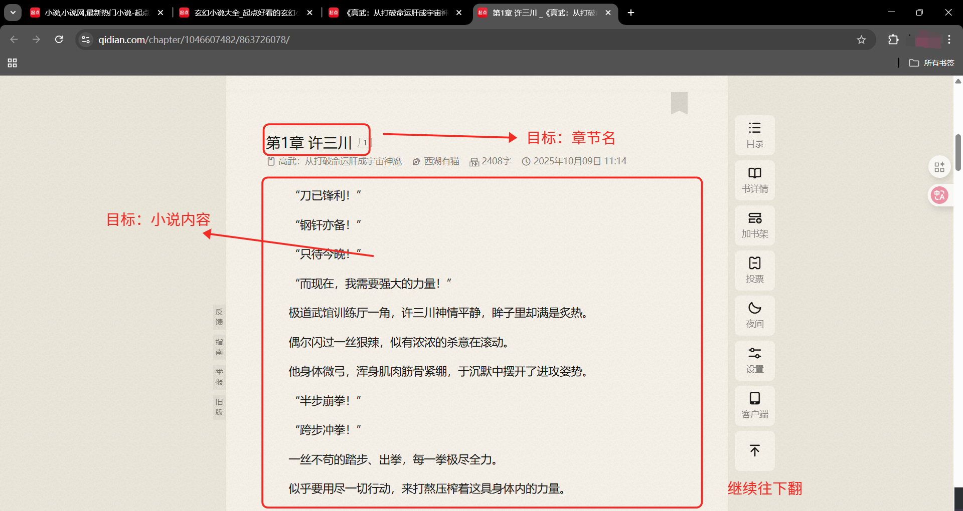The height and width of the screenshot is (511, 963).
Task: Open a new browser tab
Action: coord(631,13)
